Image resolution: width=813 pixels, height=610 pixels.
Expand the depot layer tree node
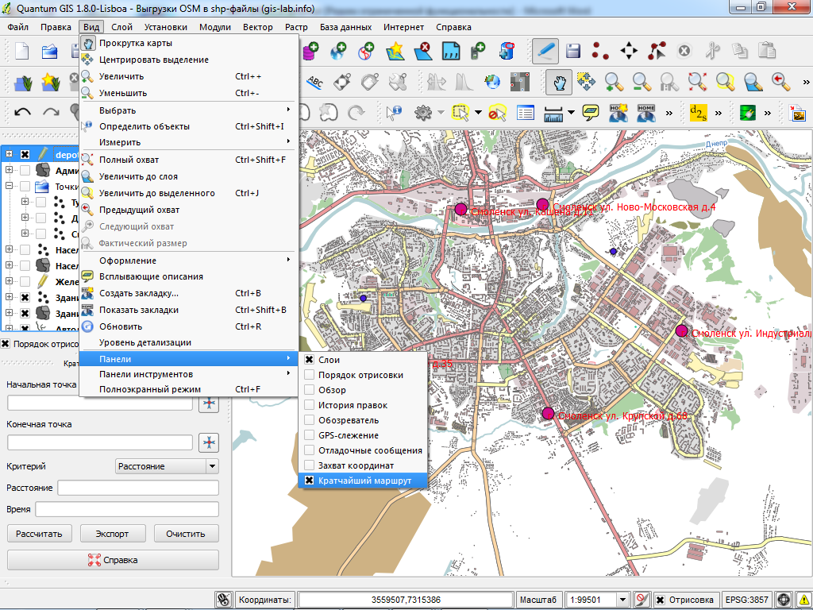click(9, 154)
